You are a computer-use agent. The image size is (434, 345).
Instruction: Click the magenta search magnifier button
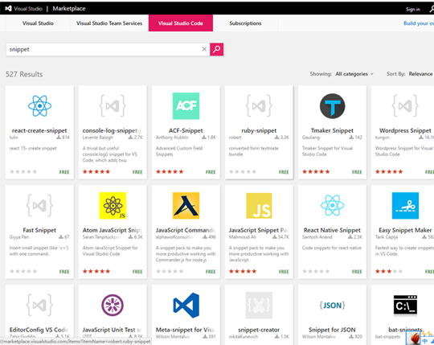(217, 49)
